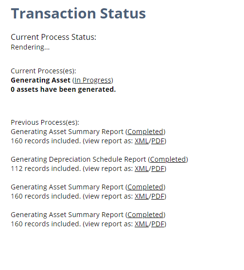244x270 pixels.
Task: Click Completed link beside Depreciation Schedule Report
Action: coord(168,159)
